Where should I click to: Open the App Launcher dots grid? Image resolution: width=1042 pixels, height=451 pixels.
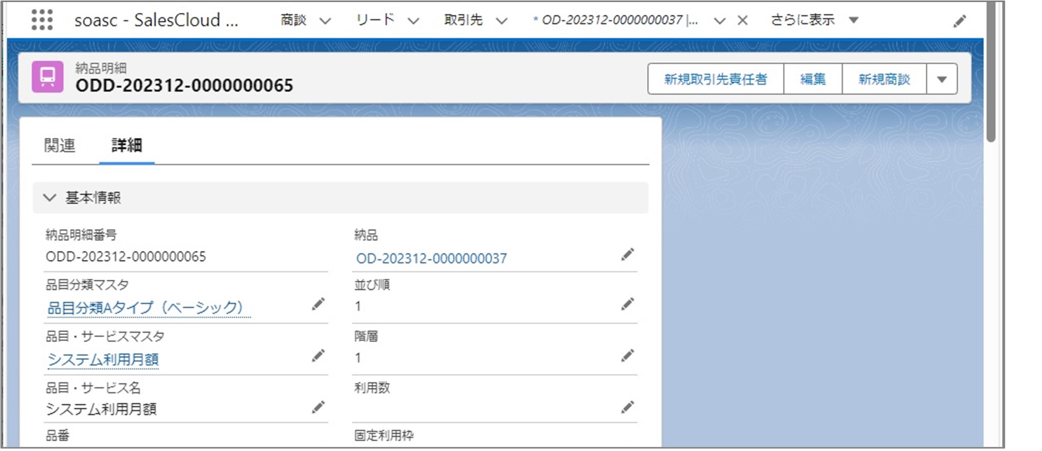42,20
